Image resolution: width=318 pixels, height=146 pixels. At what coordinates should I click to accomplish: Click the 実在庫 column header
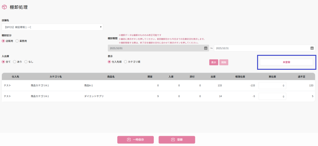[273, 76]
